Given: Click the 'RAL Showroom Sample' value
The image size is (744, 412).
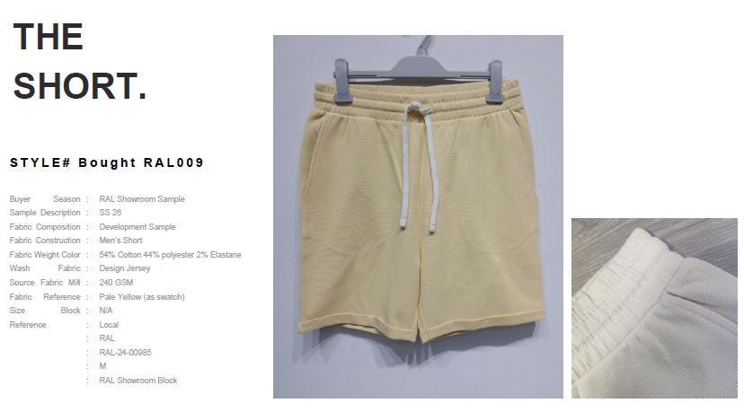Looking at the screenshot, I should (x=142, y=199).
